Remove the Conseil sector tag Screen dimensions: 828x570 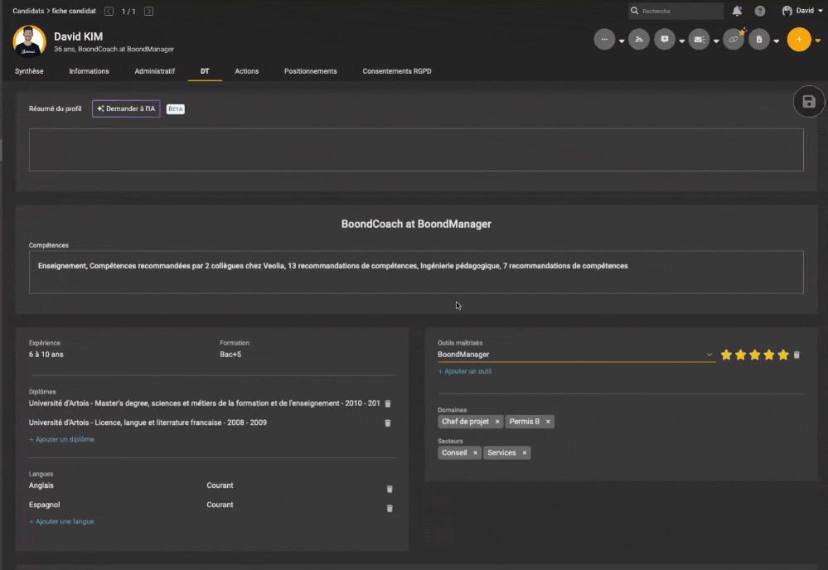475,453
